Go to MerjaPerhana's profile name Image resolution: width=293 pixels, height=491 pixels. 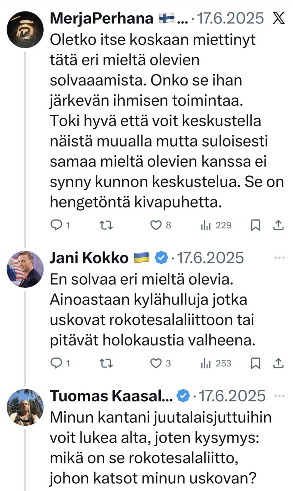pyautogui.click(x=103, y=18)
